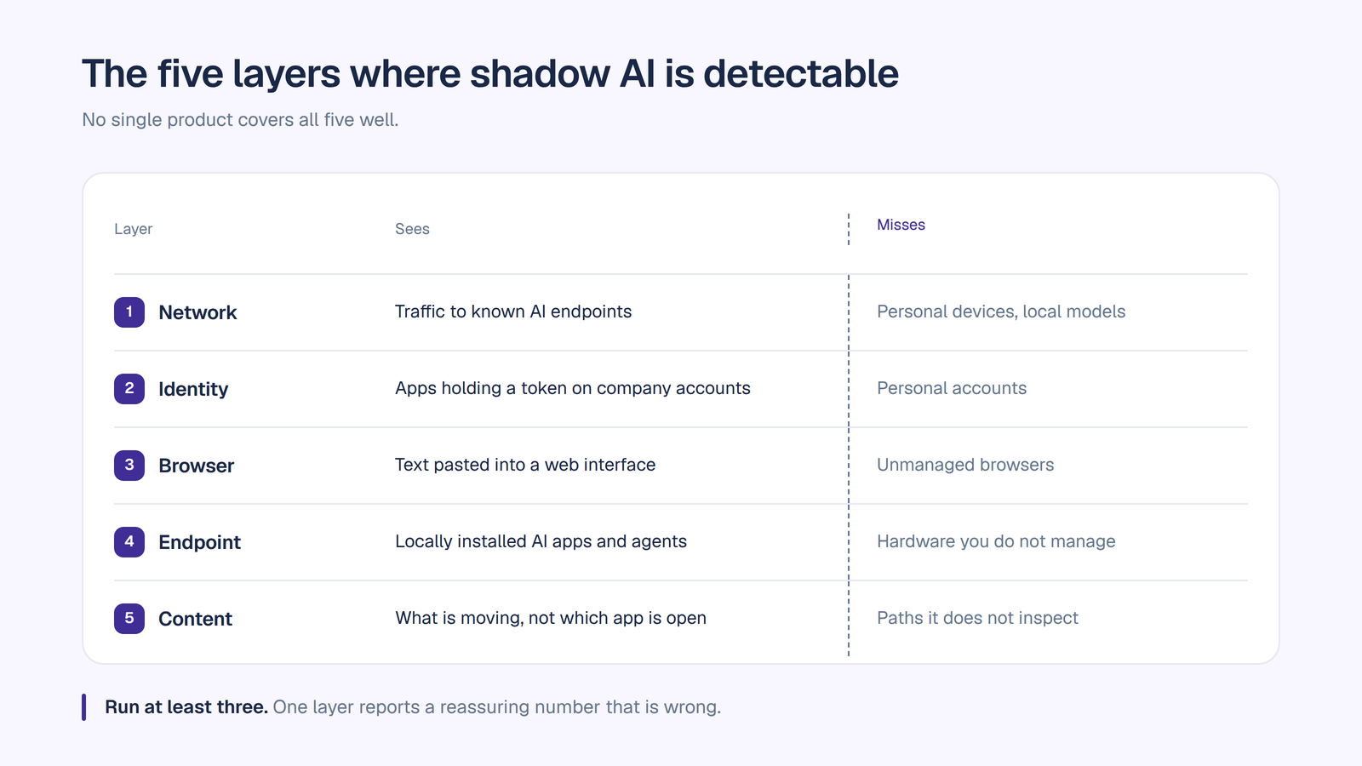The width and height of the screenshot is (1362, 766).
Task: Click the number 3 badge beside Browser
Action: (x=129, y=466)
